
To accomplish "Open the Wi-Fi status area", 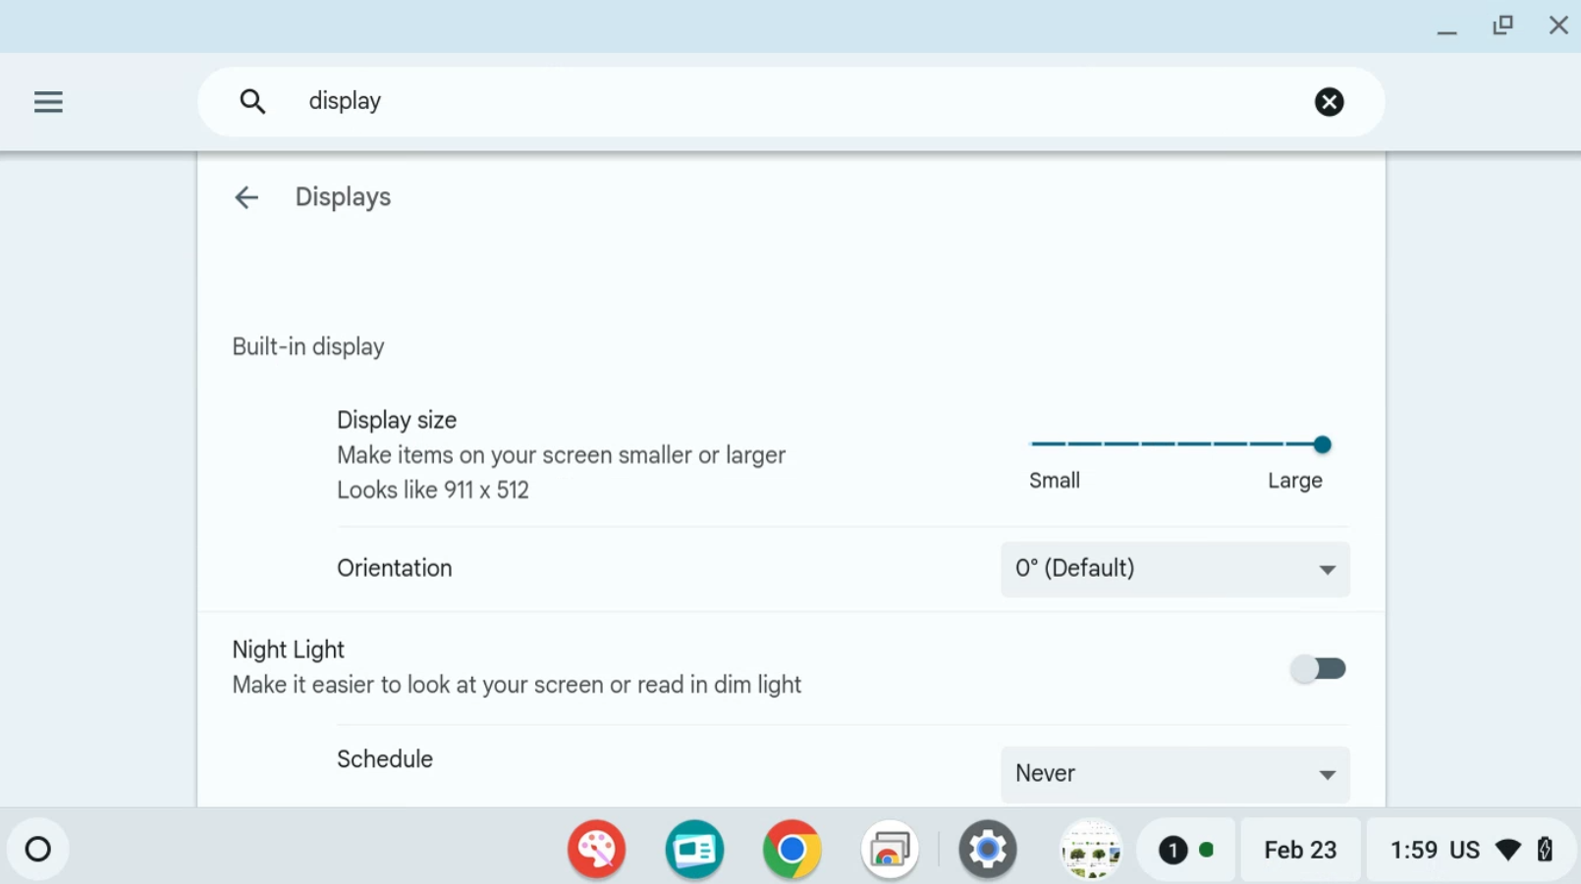I will click(1509, 850).
